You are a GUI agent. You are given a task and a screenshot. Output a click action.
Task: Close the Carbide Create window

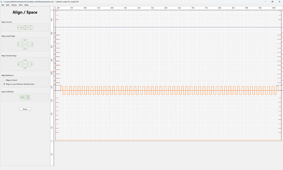pos(279,2)
